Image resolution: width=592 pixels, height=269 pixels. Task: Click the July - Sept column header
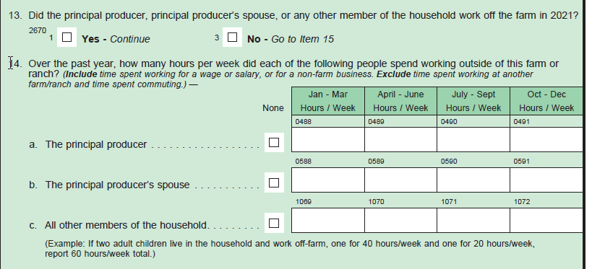click(473, 101)
